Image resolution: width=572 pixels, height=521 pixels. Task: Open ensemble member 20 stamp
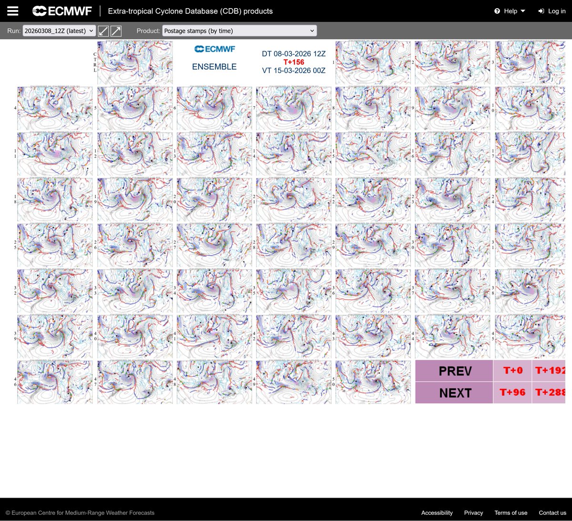coord(214,200)
